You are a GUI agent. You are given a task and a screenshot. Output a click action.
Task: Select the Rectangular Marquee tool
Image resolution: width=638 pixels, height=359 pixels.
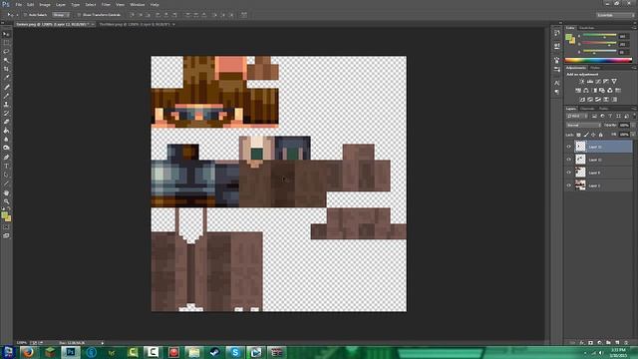[6, 43]
